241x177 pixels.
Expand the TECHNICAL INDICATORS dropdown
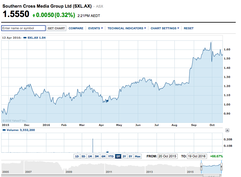coord(127,28)
